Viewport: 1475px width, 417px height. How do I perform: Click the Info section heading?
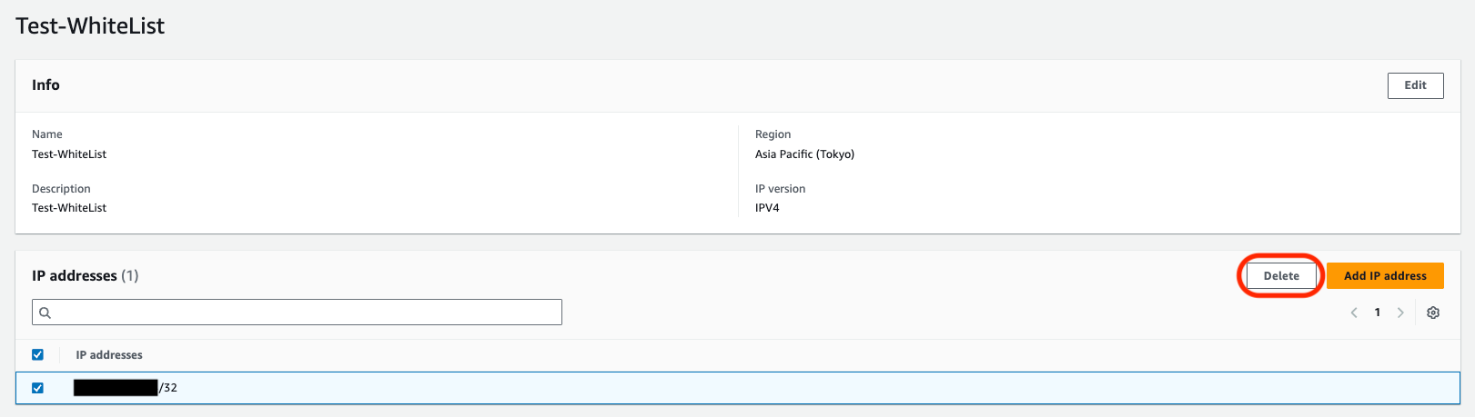pos(45,85)
